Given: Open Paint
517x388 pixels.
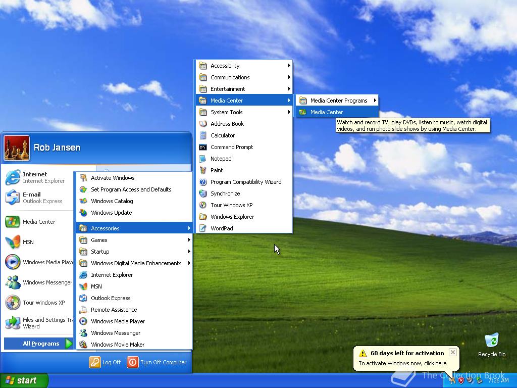Looking at the screenshot, I should (x=244, y=170).
